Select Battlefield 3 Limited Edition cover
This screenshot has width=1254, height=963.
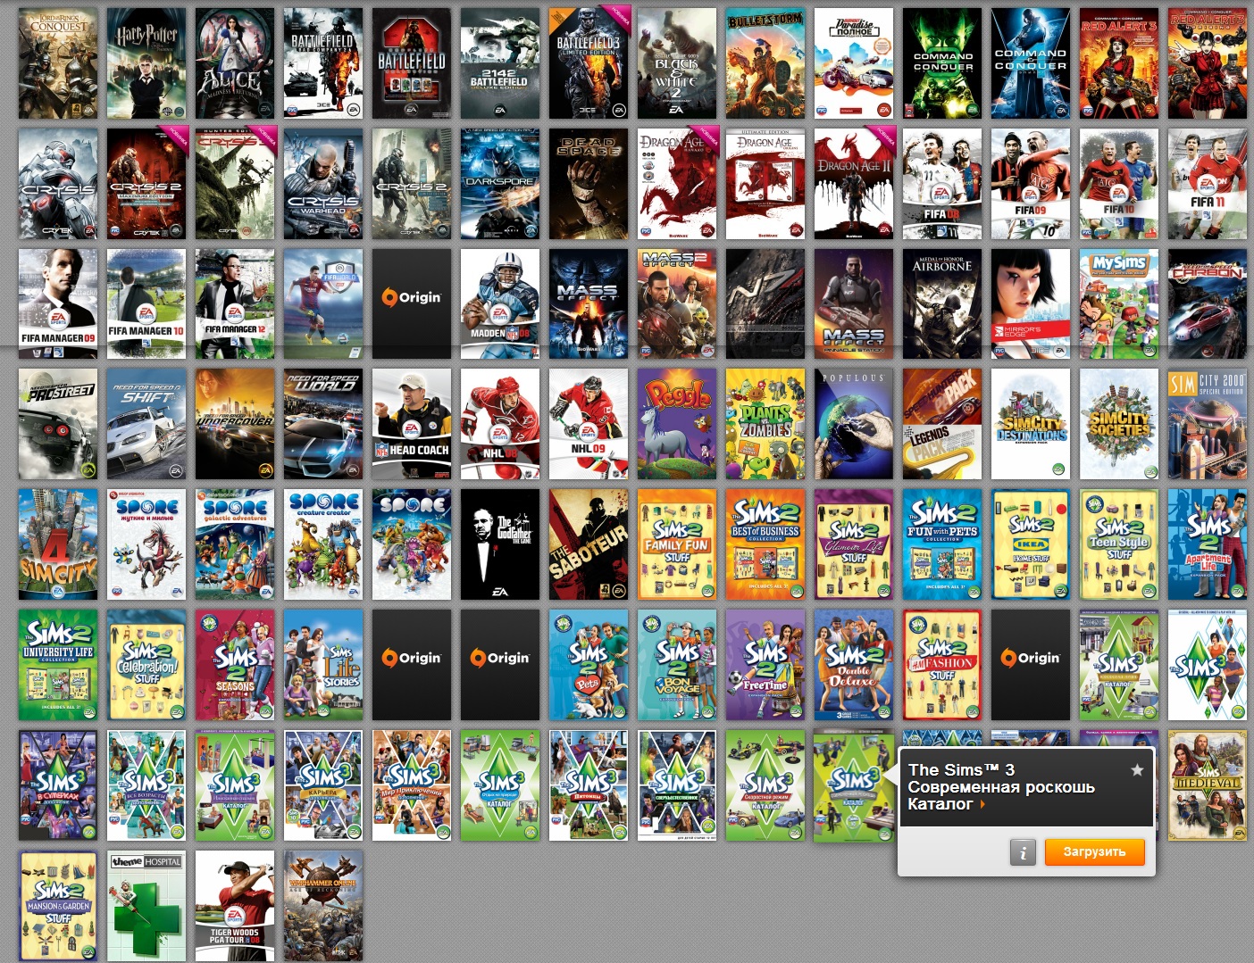tap(589, 63)
